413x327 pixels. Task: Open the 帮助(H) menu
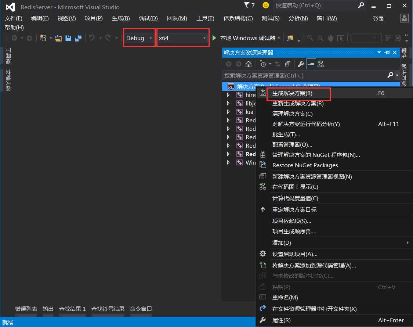[14, 28]
